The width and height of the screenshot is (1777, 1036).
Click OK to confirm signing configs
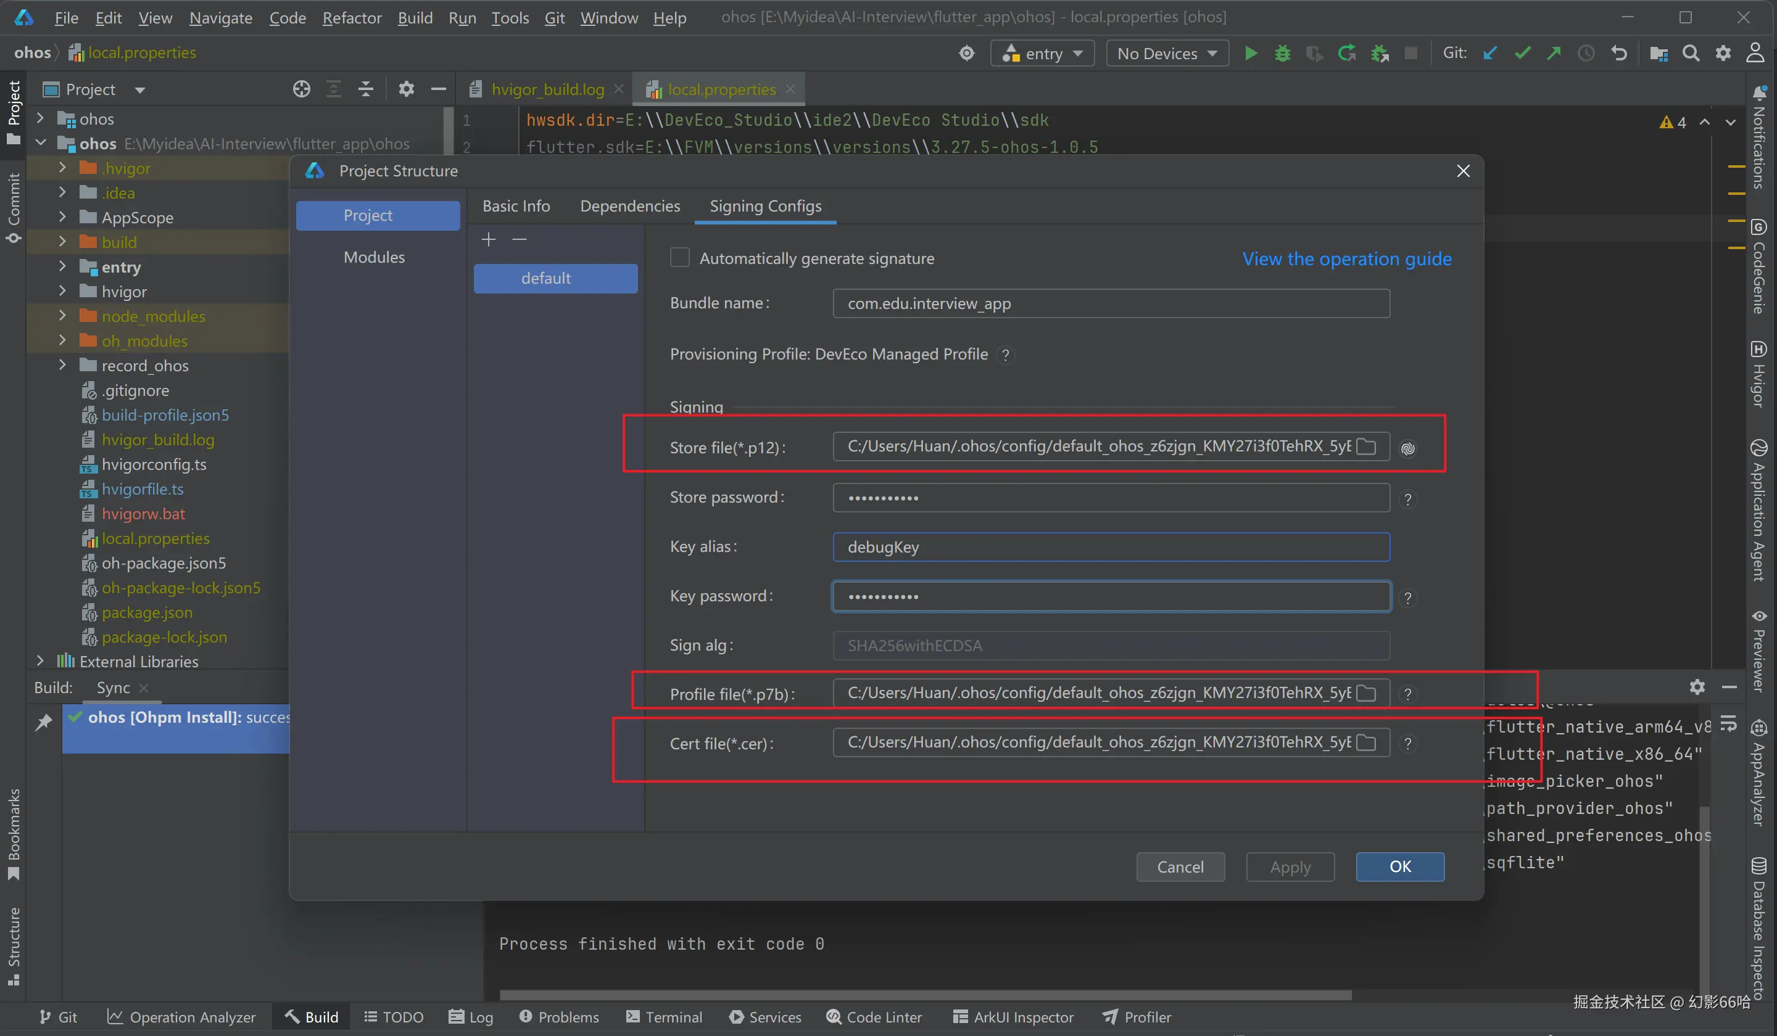pyautogui.click(x=1401, y=867)
